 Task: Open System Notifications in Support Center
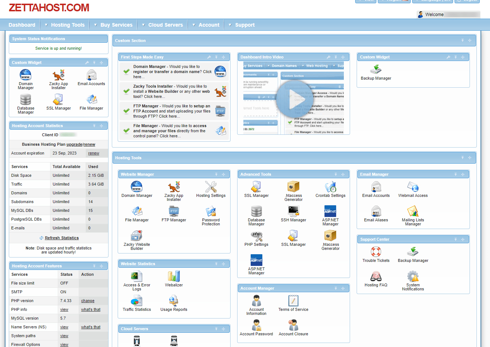[413, 281]
